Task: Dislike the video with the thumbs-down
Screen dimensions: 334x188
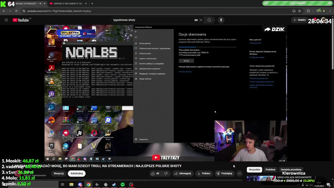Action: [x=166, y=173]
